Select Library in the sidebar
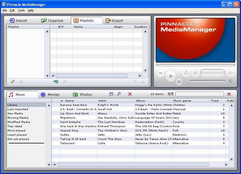The height and width of the screenshot is (174, 241). 26,105
